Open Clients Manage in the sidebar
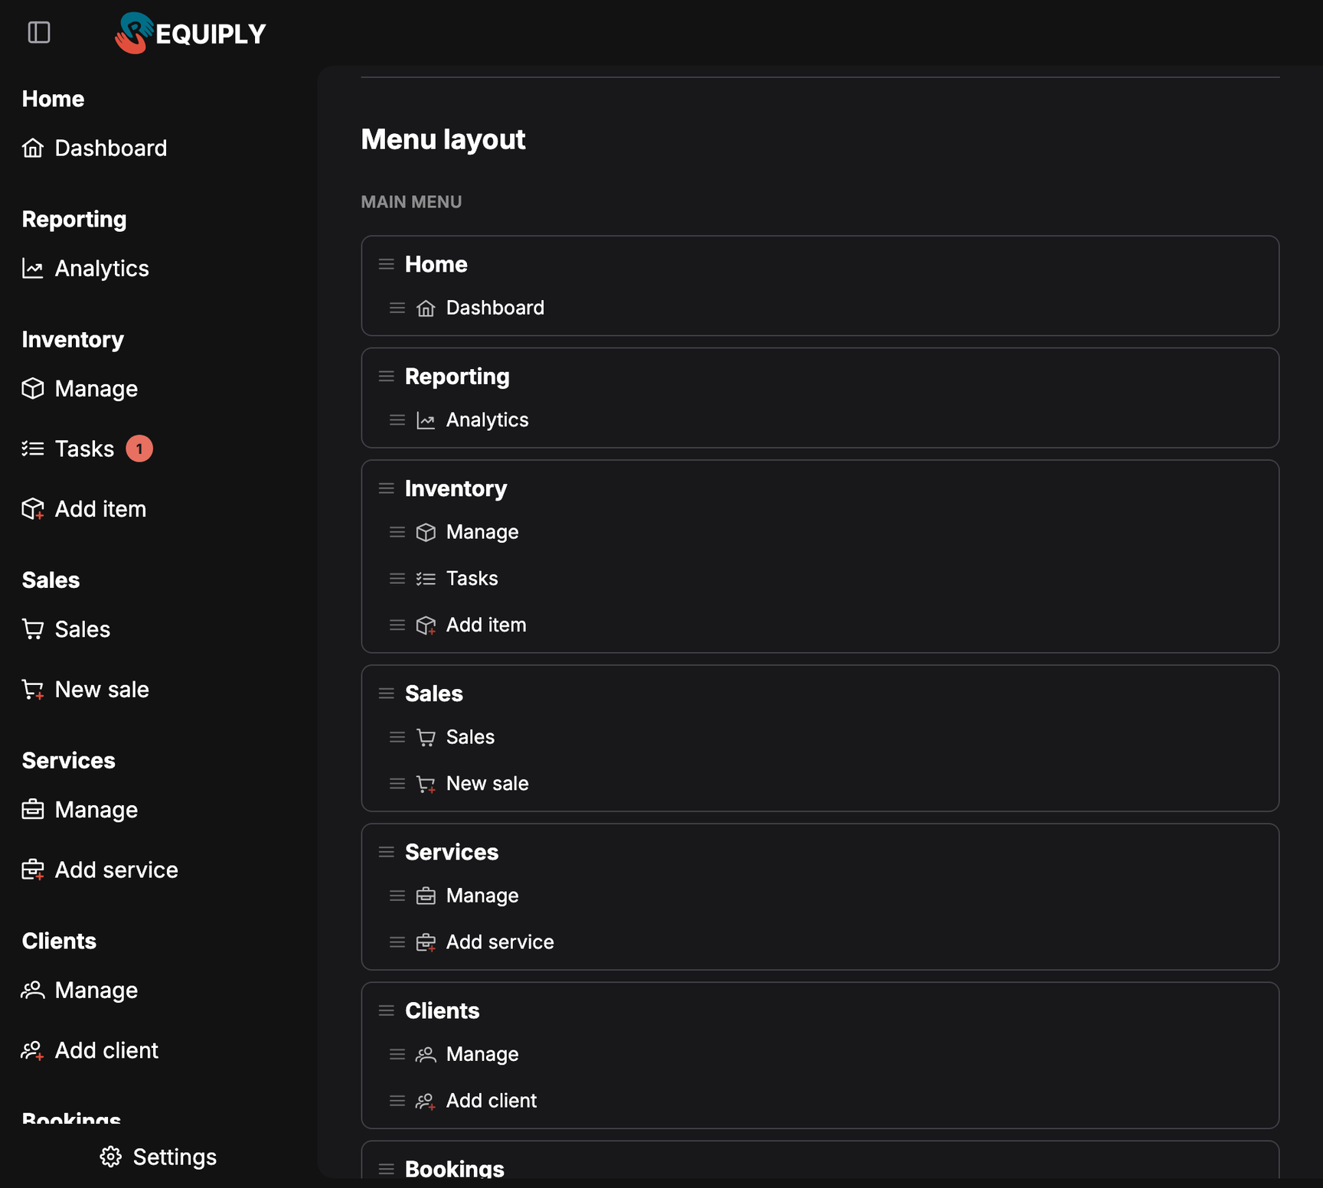Image resolution: width=1323 pixels, height=1188 pixels. coord(80,991)
